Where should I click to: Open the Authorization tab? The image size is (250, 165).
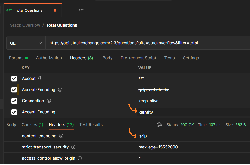click(x=49, y=58)
